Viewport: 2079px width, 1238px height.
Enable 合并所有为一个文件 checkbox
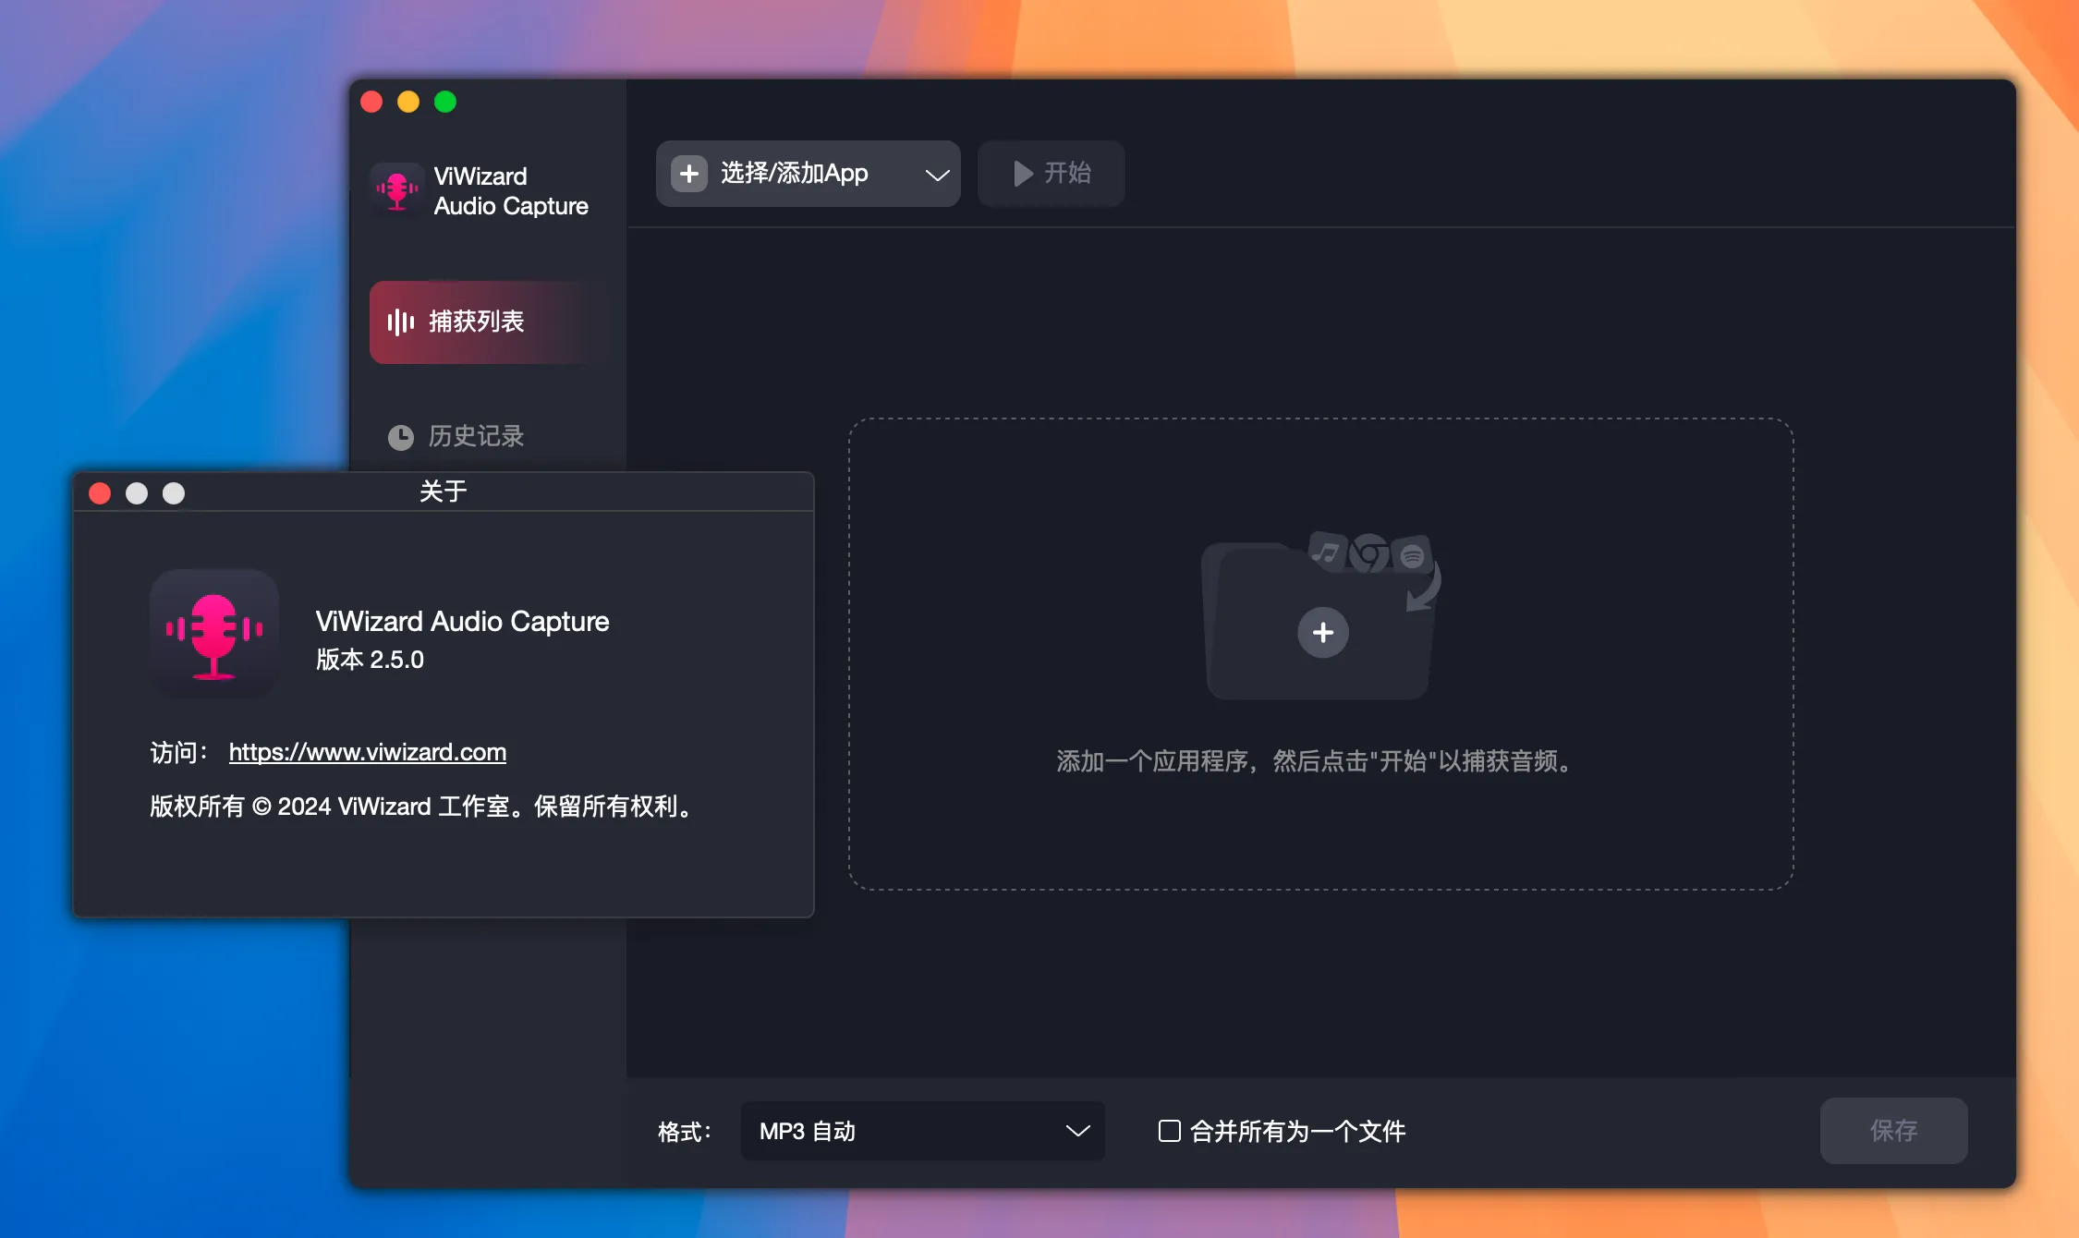pos(1170,1131)
